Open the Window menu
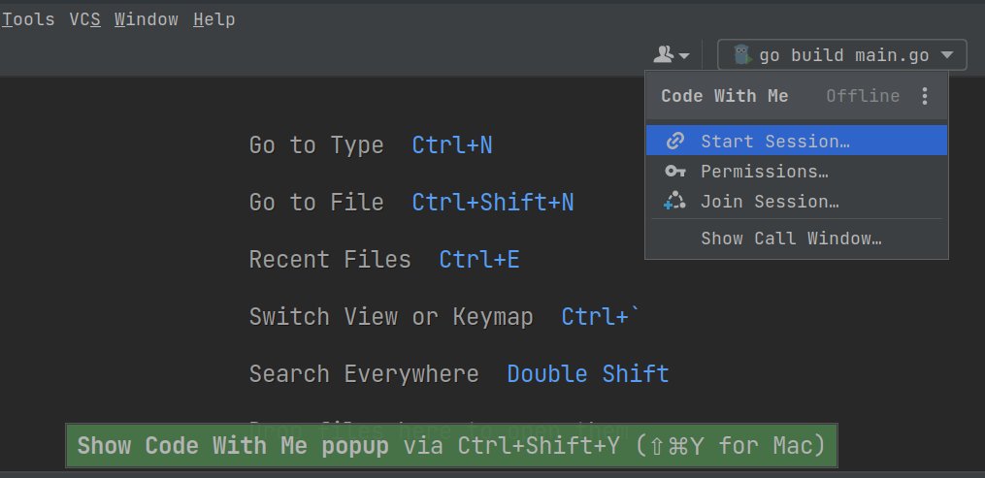The width and height of the screenshot is (985, 478). 146,19
